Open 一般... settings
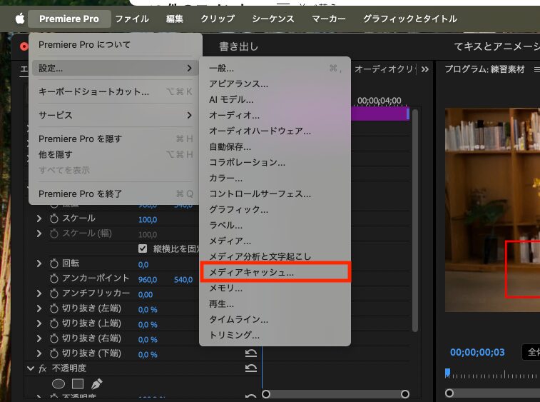 [x=275, y=69]
